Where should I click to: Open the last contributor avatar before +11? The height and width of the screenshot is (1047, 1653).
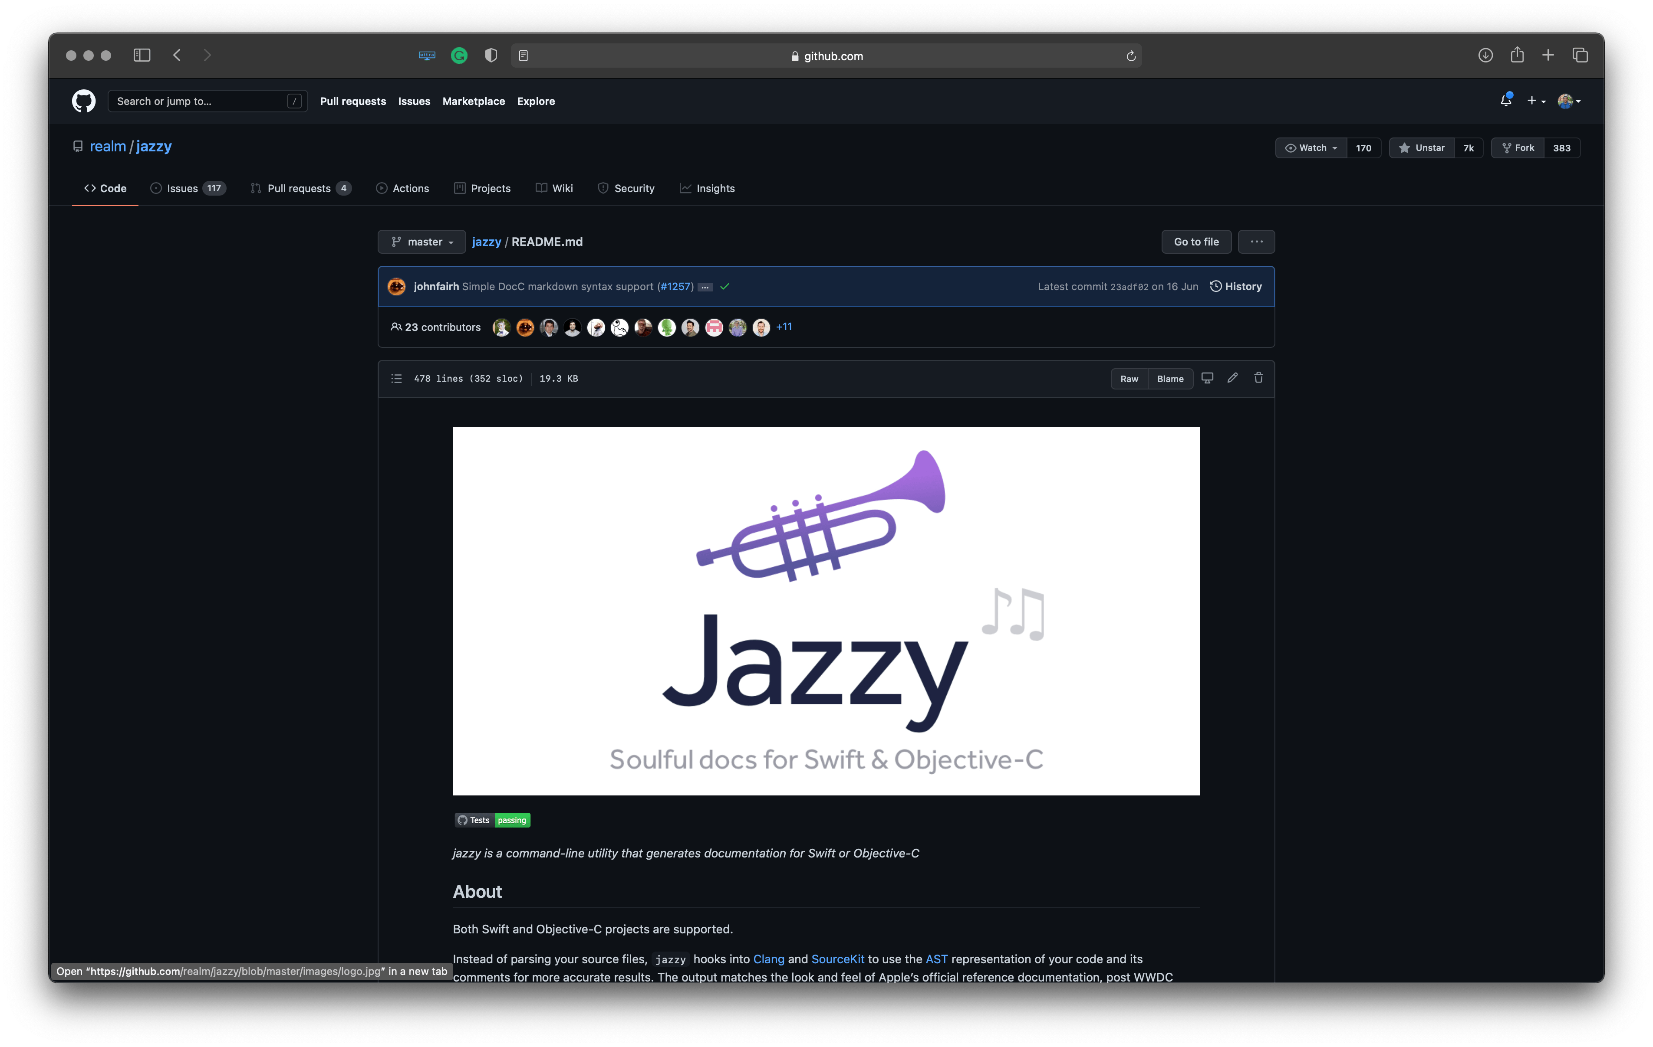761,327
